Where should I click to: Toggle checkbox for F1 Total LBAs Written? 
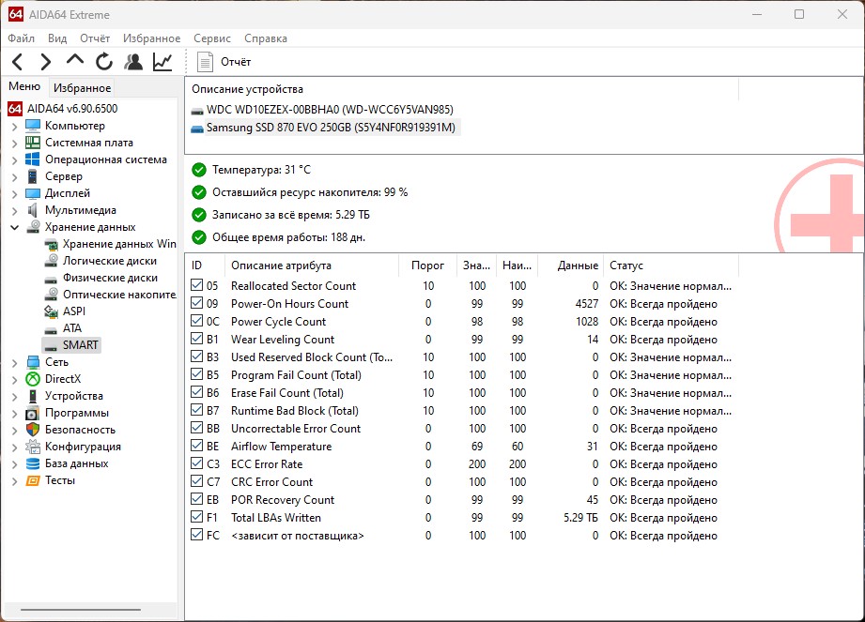196,517
